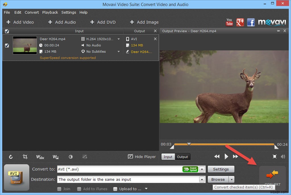Open the Upload to dropdown

pos(146,189)
